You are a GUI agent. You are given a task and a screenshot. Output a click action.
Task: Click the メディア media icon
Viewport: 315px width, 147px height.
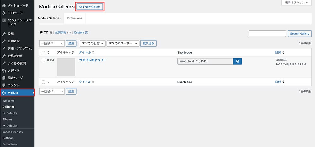[4, 71]
